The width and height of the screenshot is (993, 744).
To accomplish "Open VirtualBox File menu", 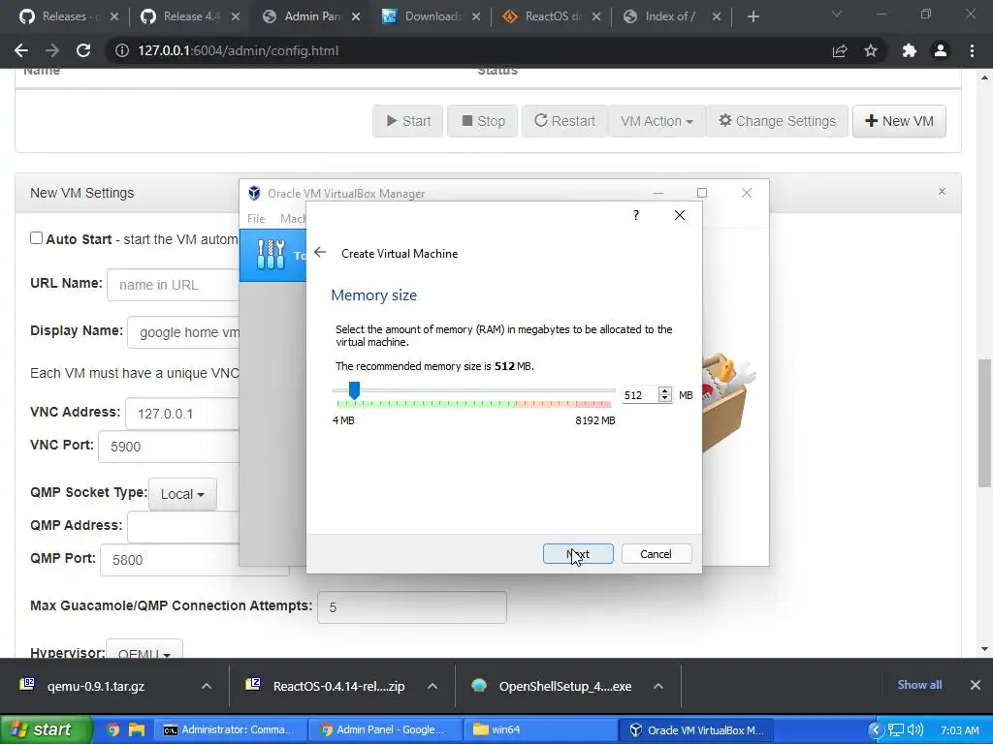I will [256, 218].
